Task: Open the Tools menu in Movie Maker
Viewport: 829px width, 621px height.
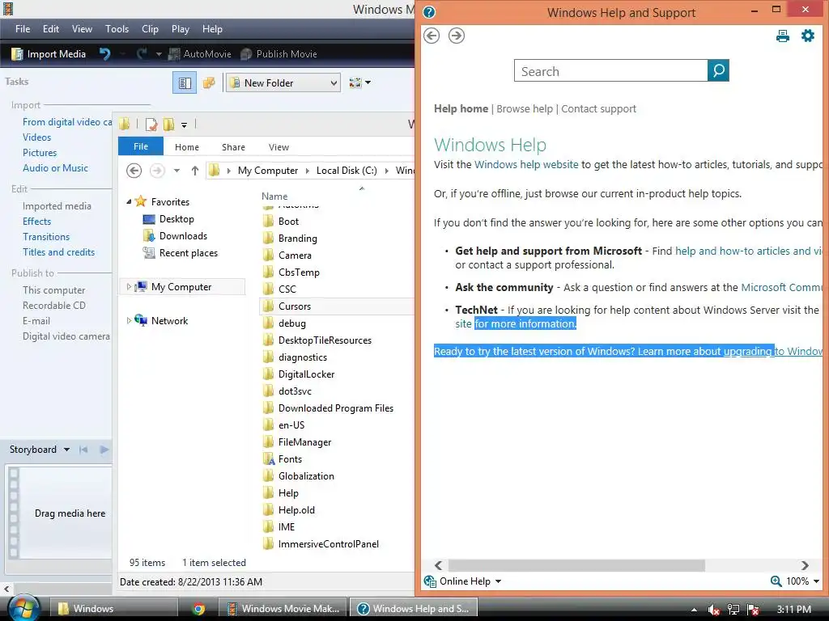Action: coord(117,29)
